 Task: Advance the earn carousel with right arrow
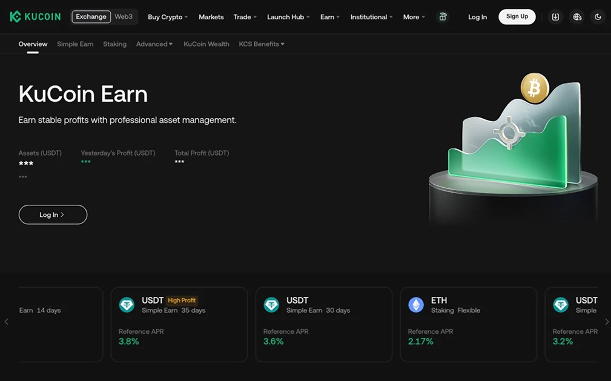607,322
